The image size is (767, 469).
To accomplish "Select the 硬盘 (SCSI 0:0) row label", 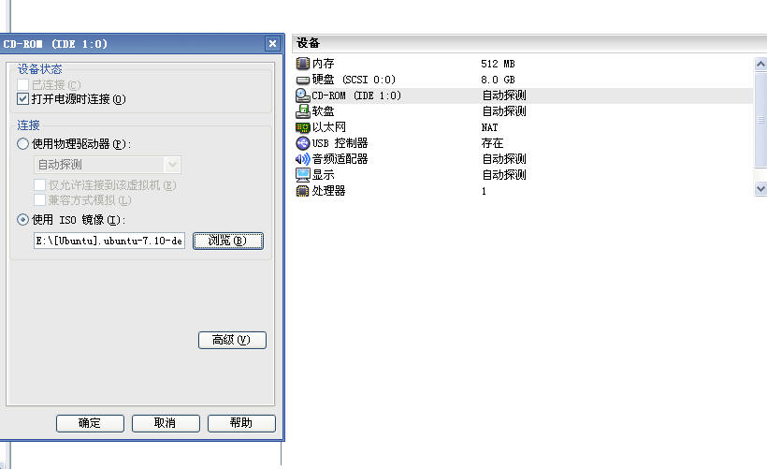I will pos(354,80).
